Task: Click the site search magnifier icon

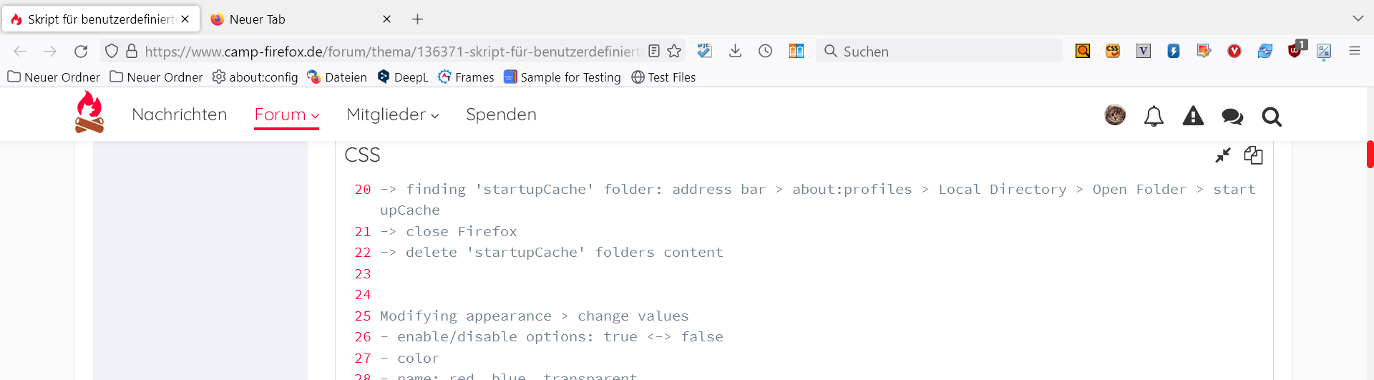Action: (1272, 116)
